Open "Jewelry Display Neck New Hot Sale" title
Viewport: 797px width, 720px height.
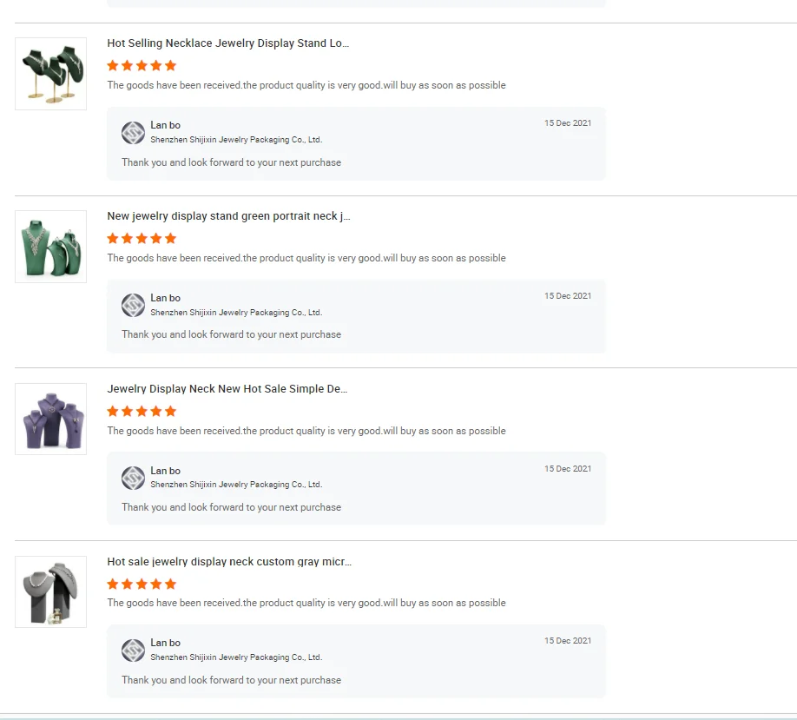click(x=227, y=389)
